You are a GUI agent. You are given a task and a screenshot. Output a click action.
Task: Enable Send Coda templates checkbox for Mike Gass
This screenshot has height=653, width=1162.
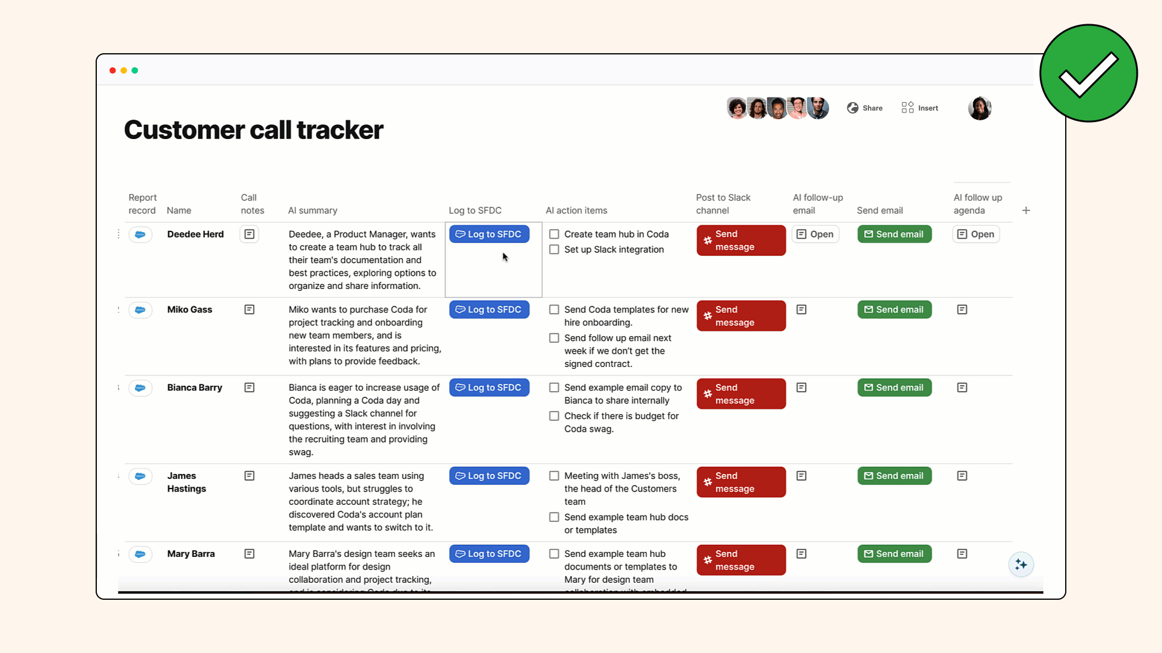point(554,310)
